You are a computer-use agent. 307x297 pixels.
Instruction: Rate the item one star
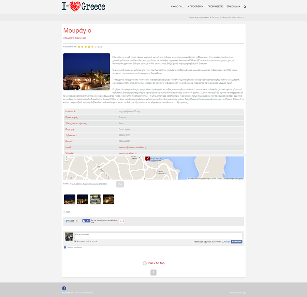(x=79, y=47)
